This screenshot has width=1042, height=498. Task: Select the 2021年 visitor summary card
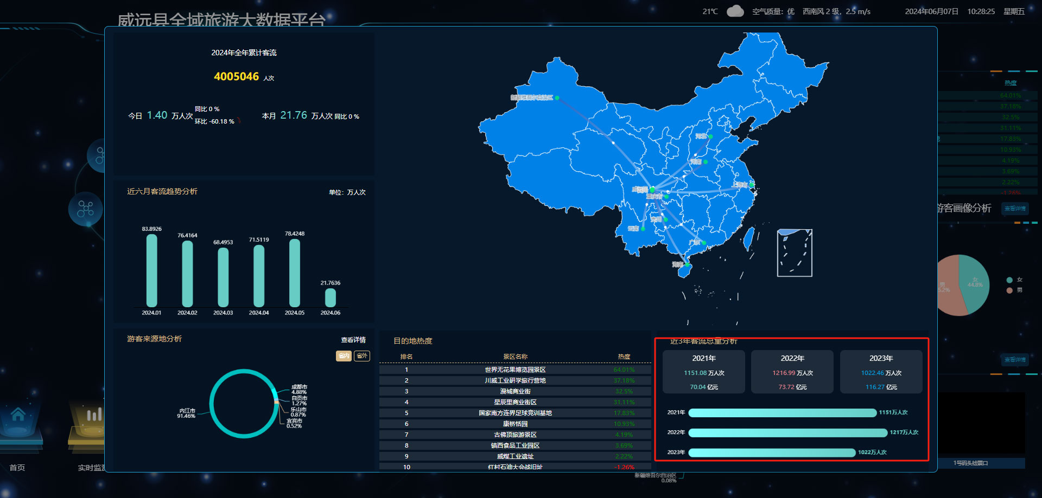704,372
